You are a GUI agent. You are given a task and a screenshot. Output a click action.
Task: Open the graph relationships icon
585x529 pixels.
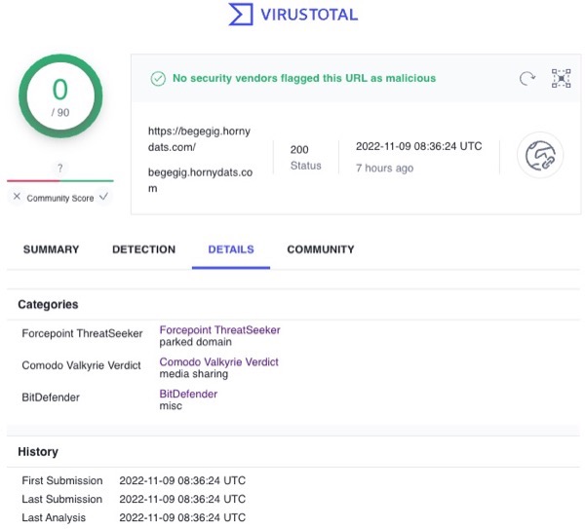(562, 78)
